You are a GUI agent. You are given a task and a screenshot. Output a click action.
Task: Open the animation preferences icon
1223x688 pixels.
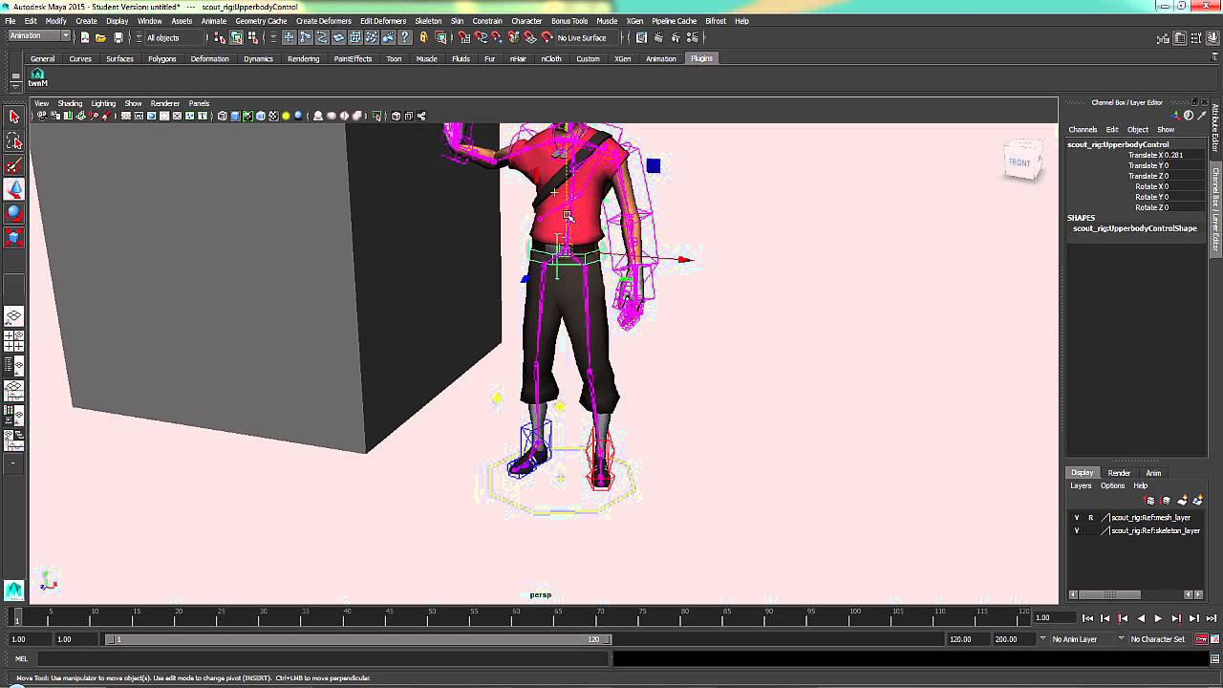(1215, 639)
